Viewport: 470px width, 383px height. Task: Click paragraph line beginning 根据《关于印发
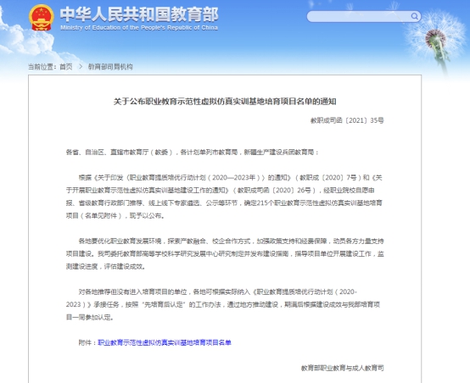coord(231,178)
